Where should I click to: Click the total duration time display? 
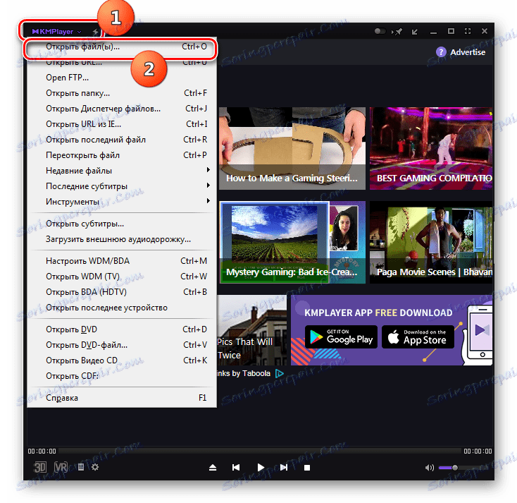click(478, 451)
